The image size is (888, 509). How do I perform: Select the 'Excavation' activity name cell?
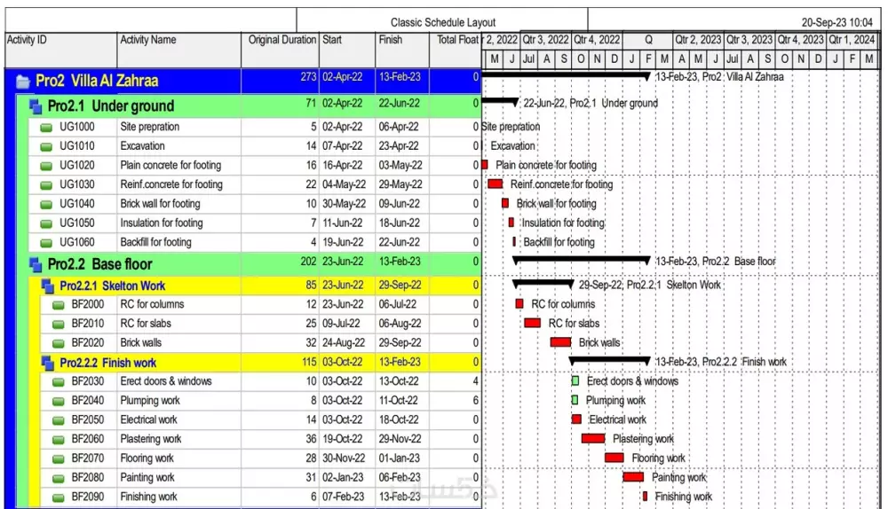click(179, 146)
